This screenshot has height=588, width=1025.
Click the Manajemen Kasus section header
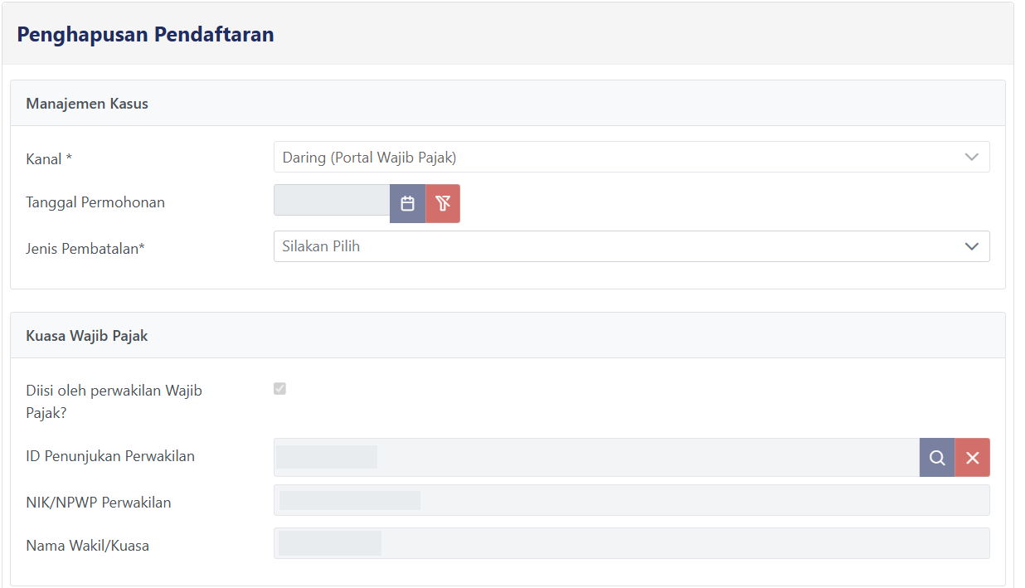pos(87,104)
